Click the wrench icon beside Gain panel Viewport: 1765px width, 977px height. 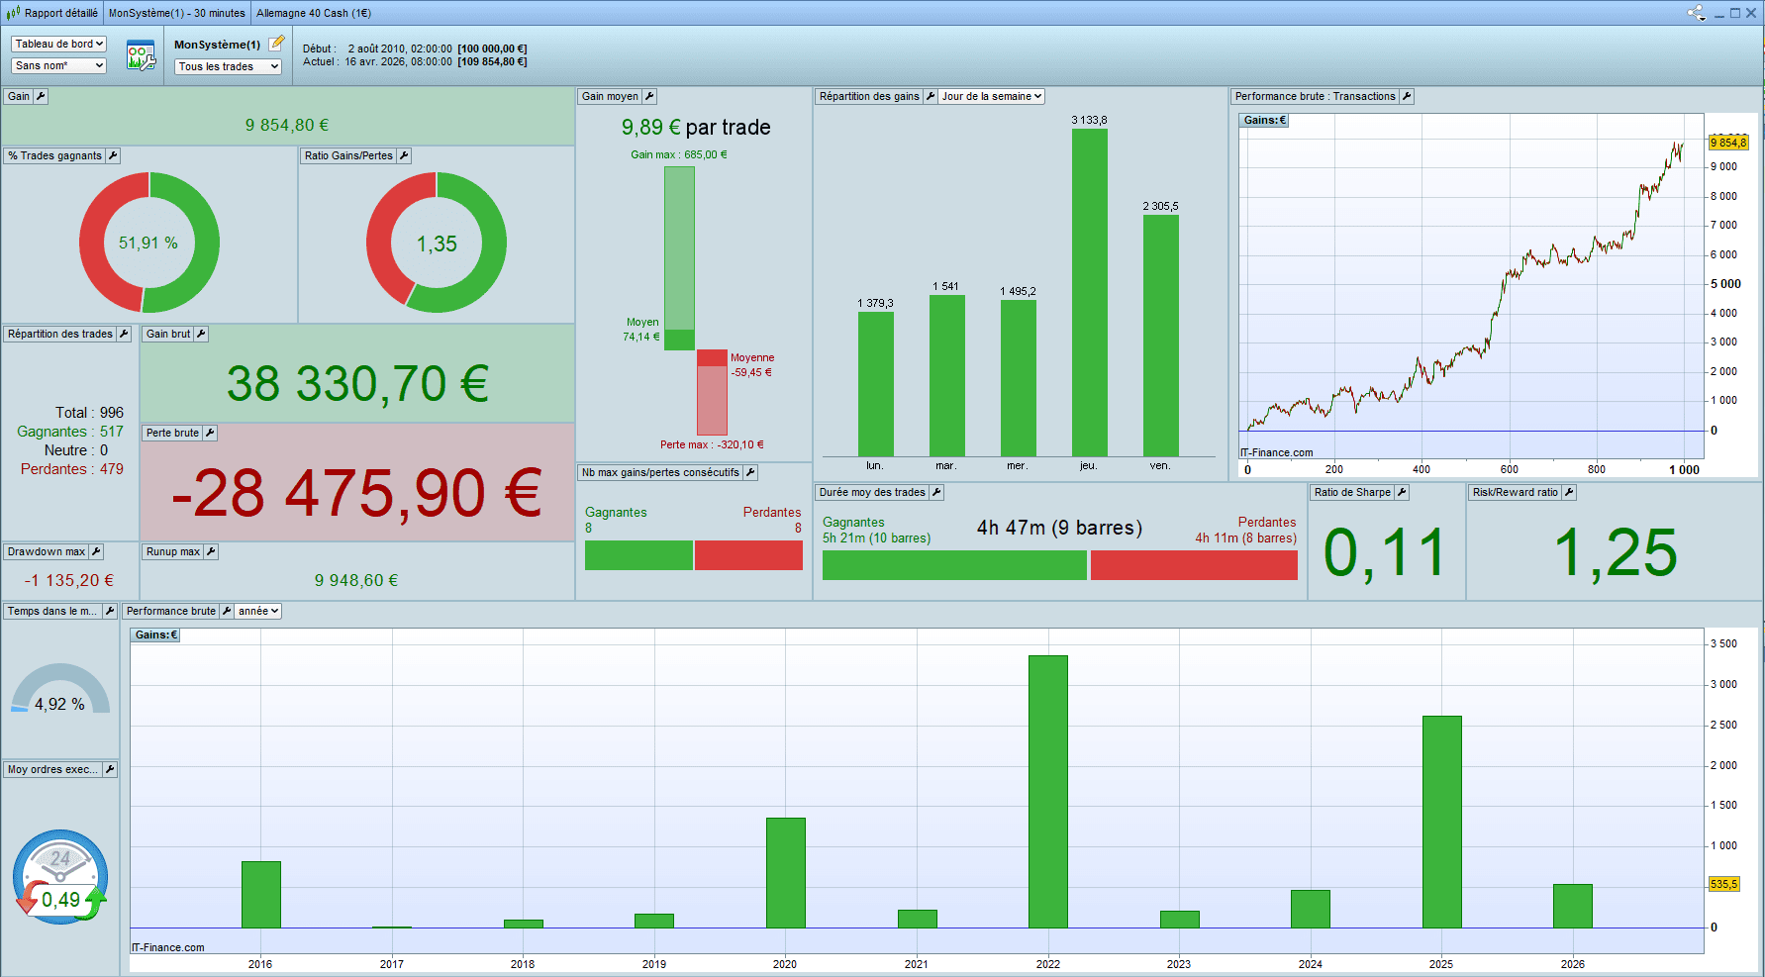coord(41,96)
